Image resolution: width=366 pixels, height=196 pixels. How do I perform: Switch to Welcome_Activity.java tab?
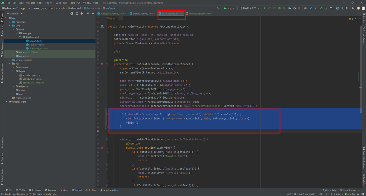click(x=112, y=13)
